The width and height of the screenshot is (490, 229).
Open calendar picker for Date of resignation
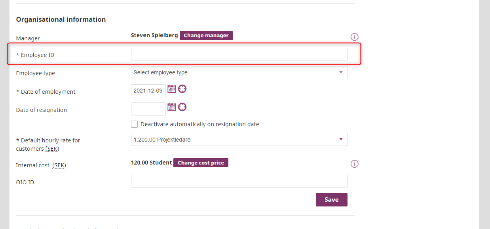pos(172,107)
